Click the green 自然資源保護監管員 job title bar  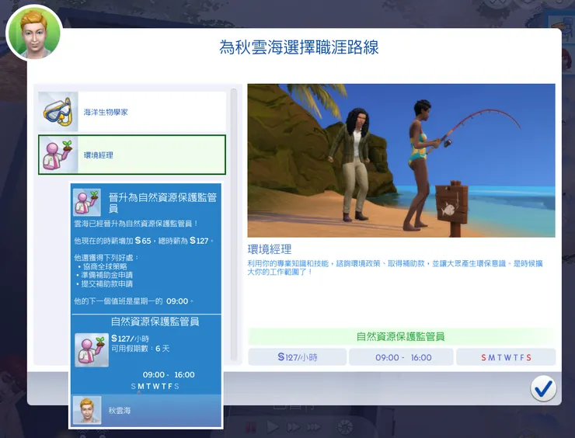tap(401, 336)
